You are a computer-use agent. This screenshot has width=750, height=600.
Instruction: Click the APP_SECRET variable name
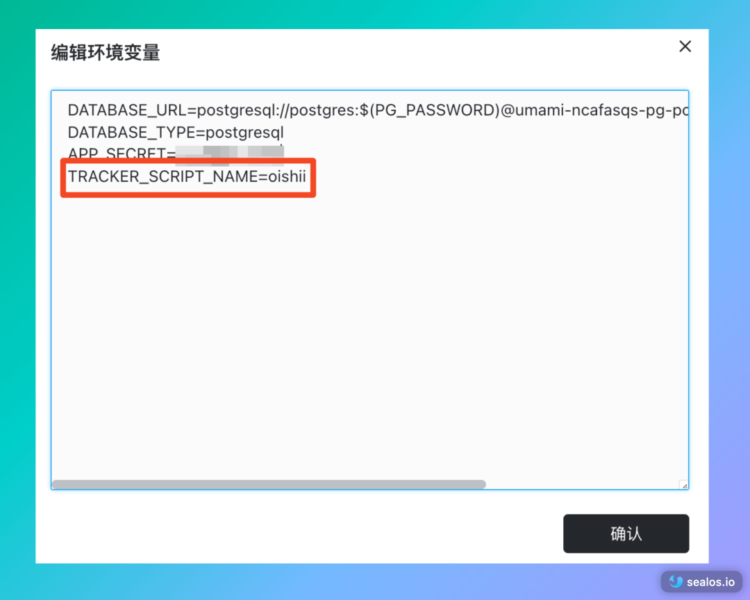click(117, 153)
